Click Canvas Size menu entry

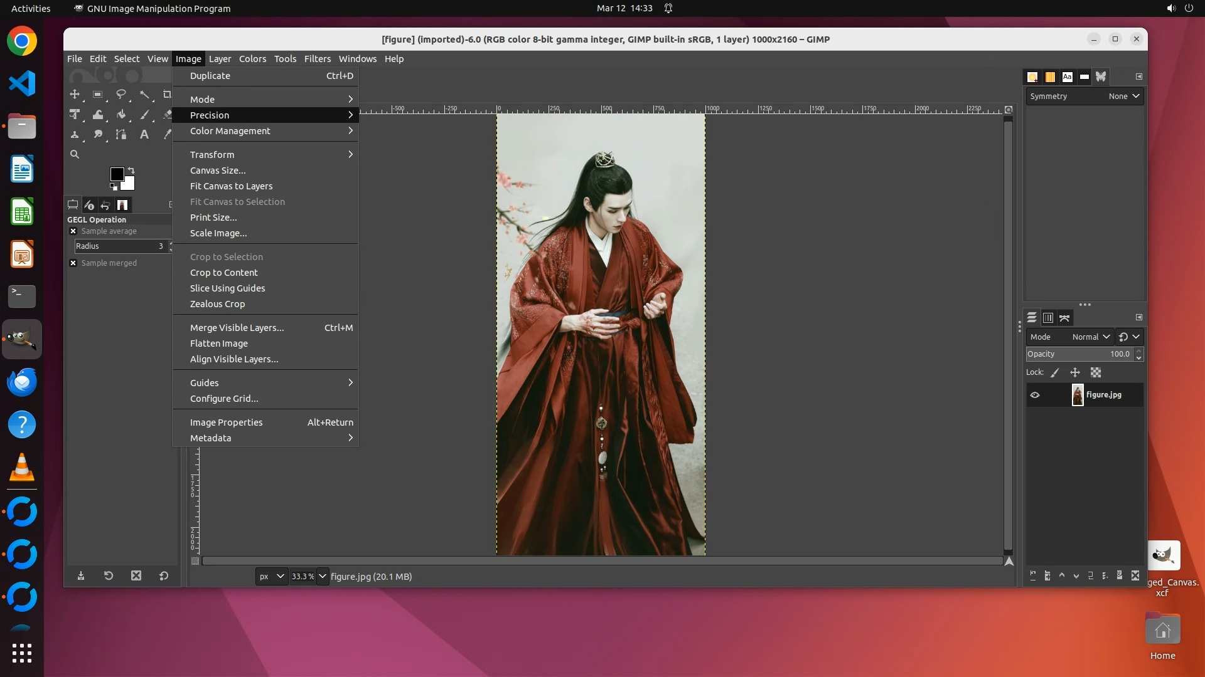[217, 171]
